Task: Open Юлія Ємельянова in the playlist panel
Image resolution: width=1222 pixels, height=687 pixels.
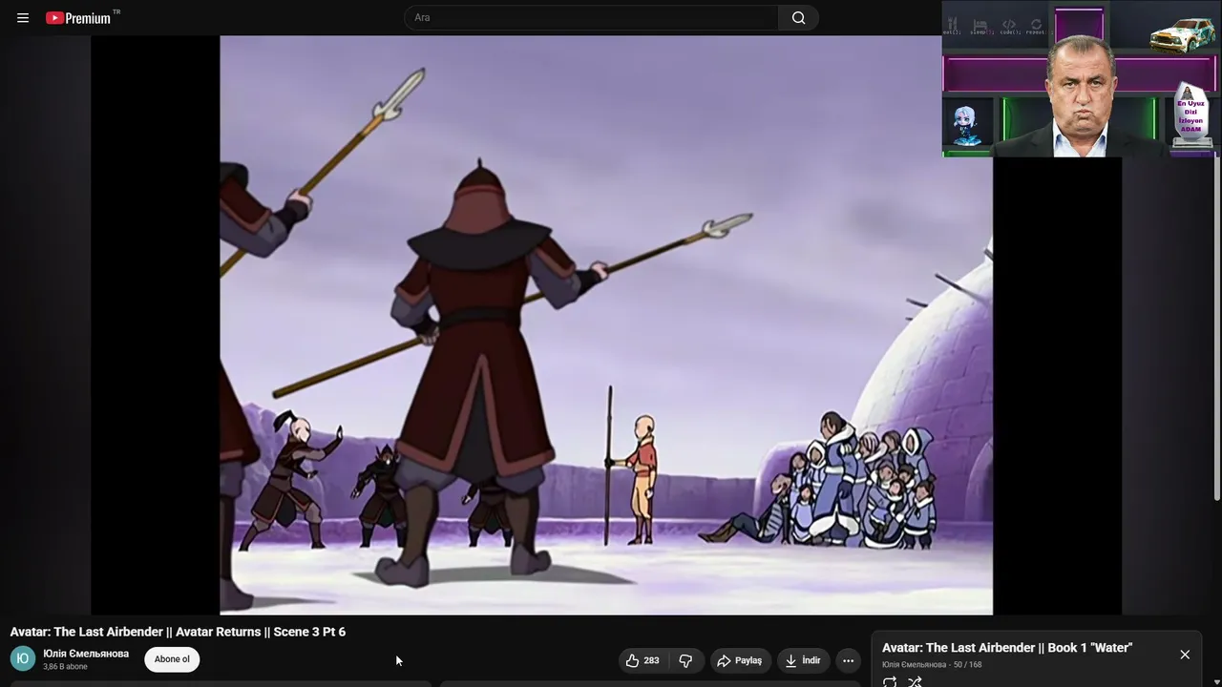Action: pos(915,665)
